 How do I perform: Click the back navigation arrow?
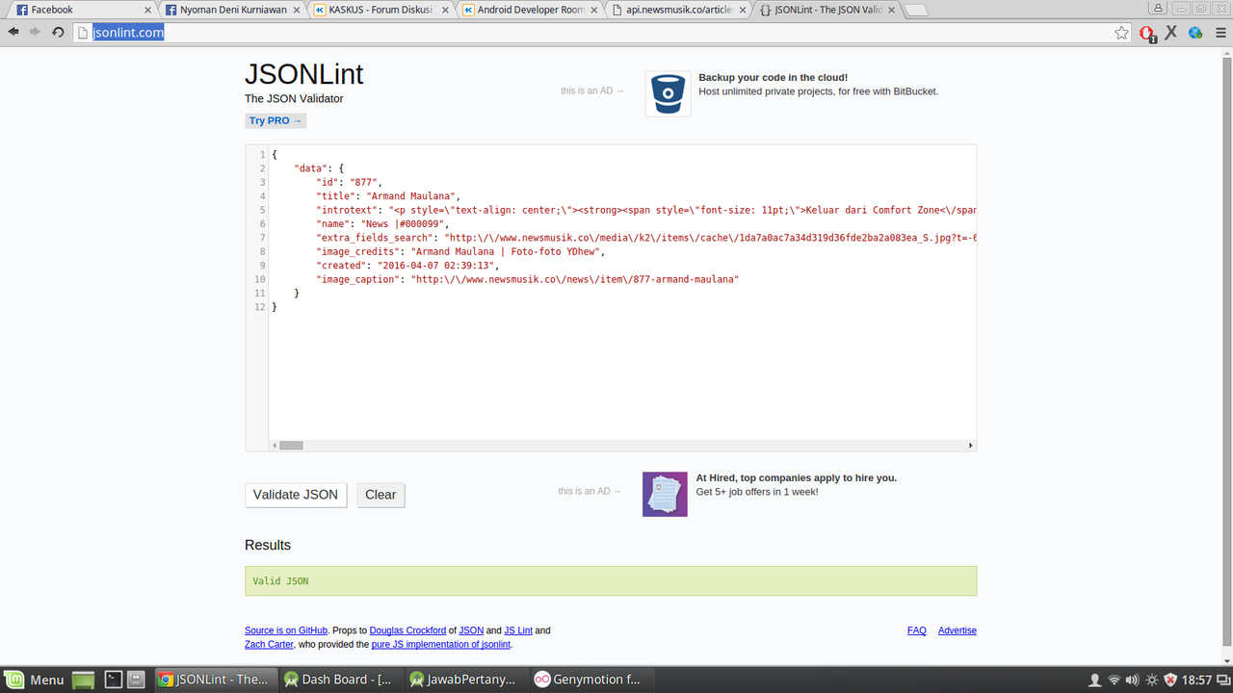(13, 32)
